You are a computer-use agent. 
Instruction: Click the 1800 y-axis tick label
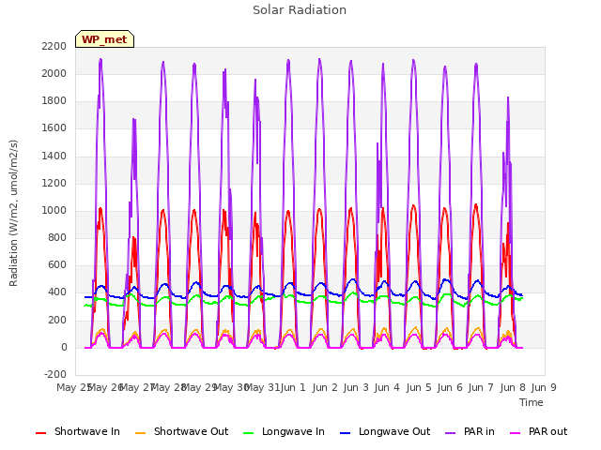click(x=54, y=100)
